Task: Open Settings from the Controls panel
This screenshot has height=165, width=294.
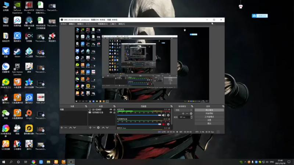Action: click(x=209, y=120)
